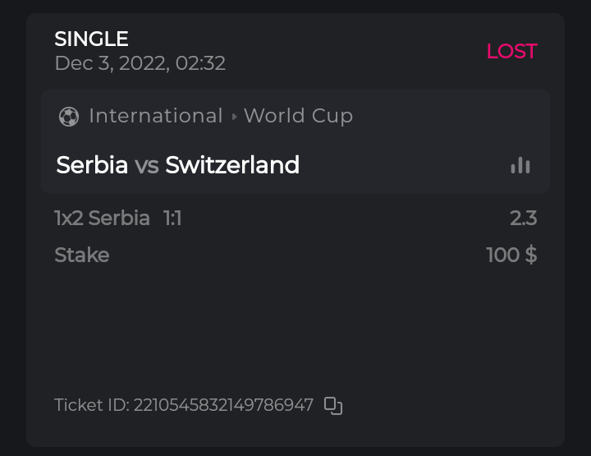Image resolution: width=591 pixels, height=456 pixels.
Task: Click the breadcrumb arrow before World Cup
Action: (x=234, y=117)
